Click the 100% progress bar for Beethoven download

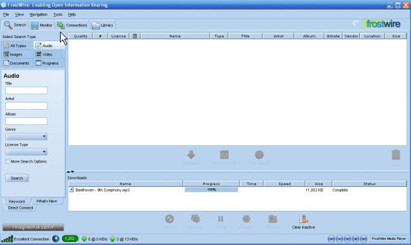point(211,190)
